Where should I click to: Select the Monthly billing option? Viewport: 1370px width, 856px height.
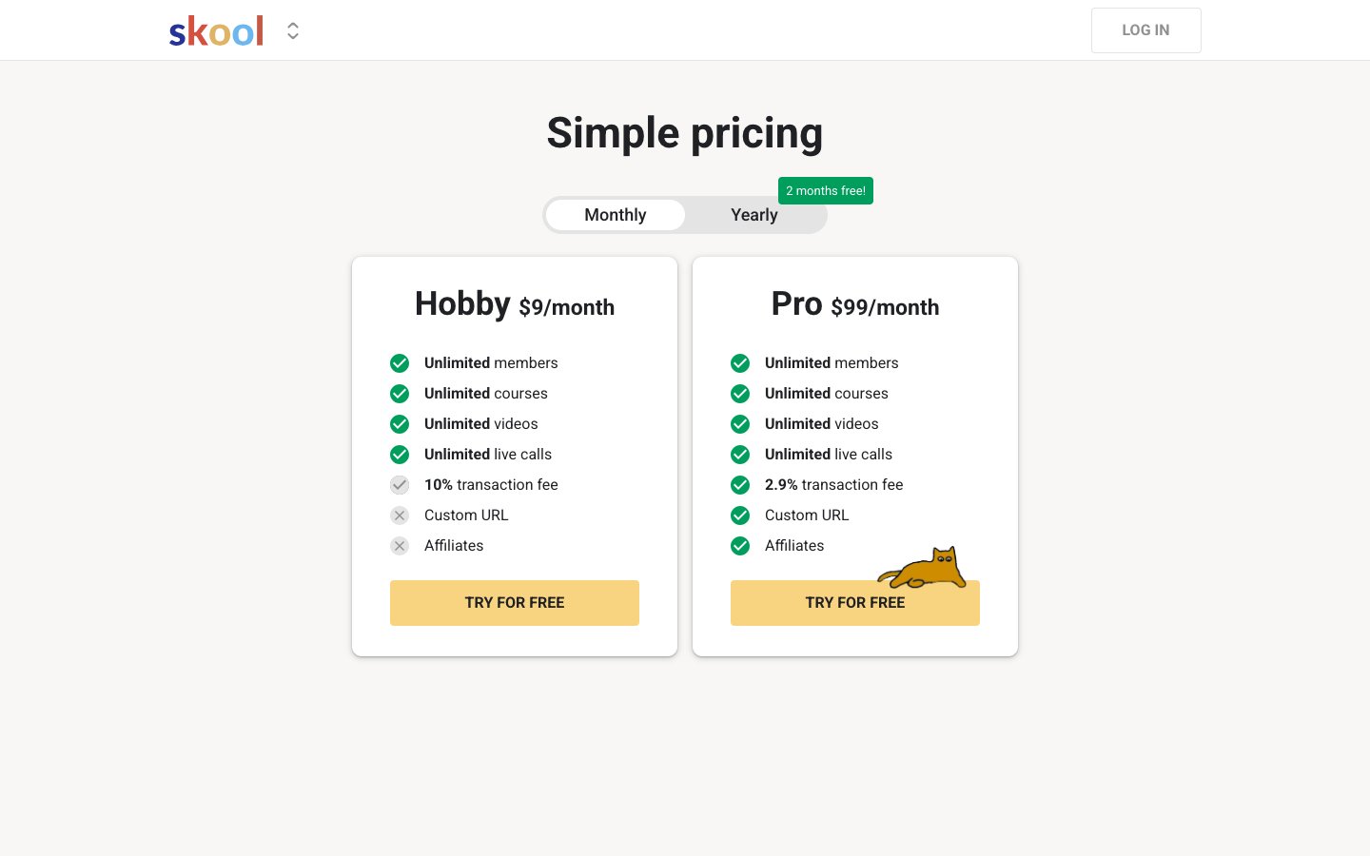pos(615,215)
